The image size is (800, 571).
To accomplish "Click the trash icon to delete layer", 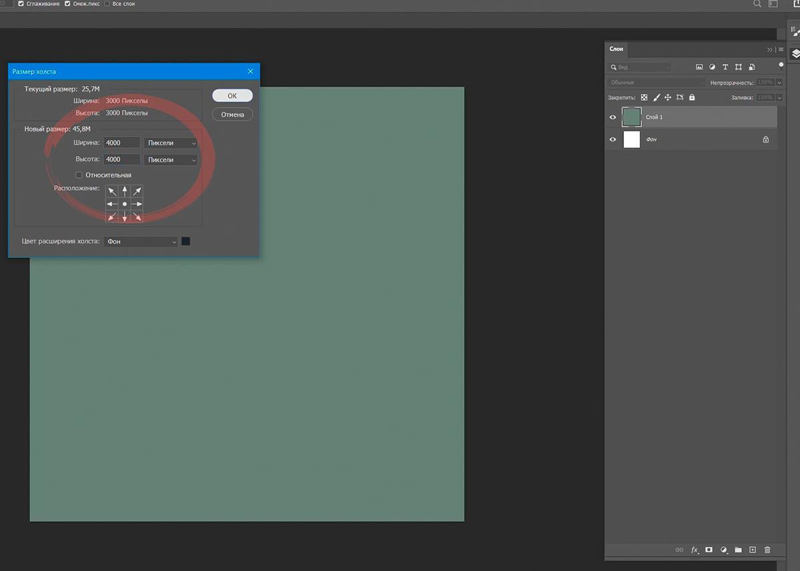I will point(767,550).
